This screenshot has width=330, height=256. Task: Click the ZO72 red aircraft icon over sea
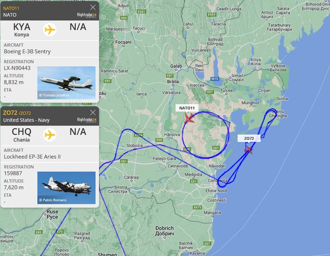(x=248, y=150)
